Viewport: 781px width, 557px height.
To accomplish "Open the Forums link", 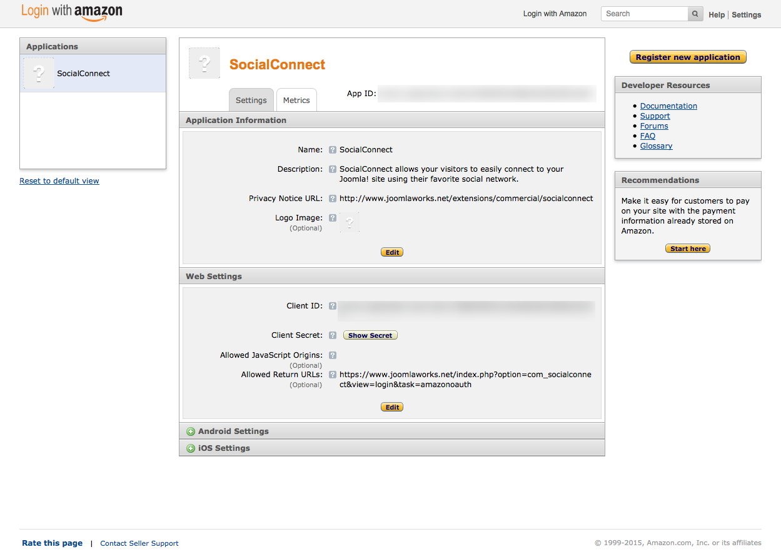I will [654, 126].
